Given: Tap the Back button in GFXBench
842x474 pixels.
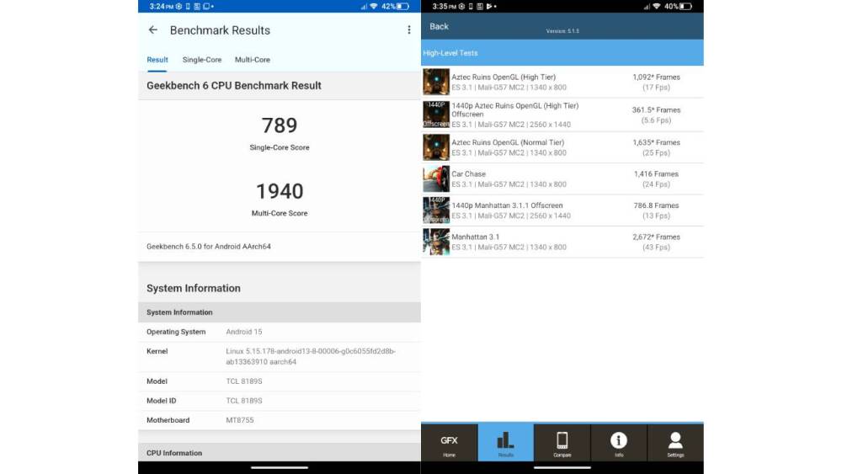Looking at the screenshot, I should coord(439,26).
